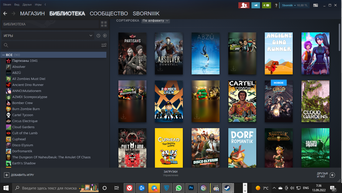Click the БИБЛИОТЕКА home button in sidebar
342x193 pixels.
coord(50,24)
